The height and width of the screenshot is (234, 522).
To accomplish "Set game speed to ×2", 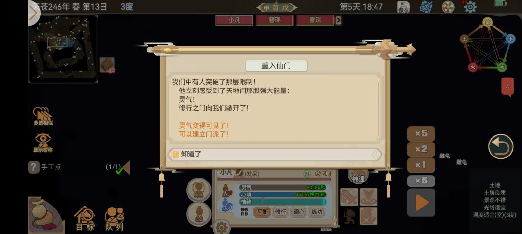I will (x=421, y=149).
